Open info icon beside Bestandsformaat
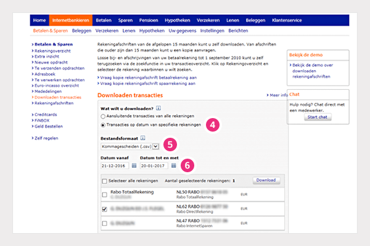The width and height of the screenshot is (370, 246). click(143, 138)
